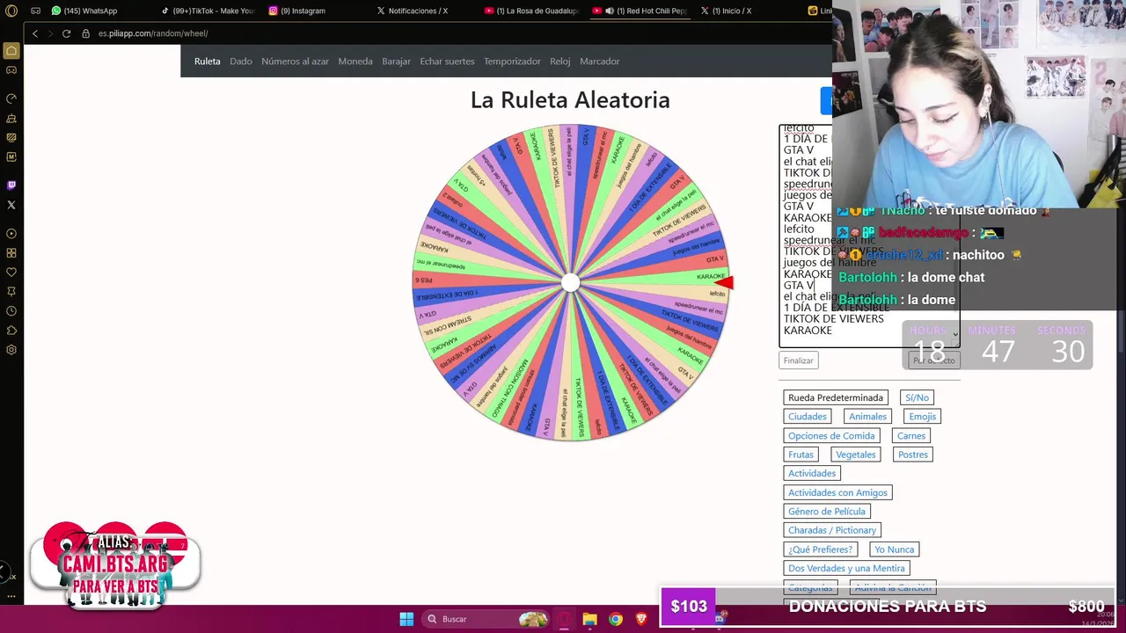Switch to Red Hot Chili Peppers tab

tap(640, 11)
